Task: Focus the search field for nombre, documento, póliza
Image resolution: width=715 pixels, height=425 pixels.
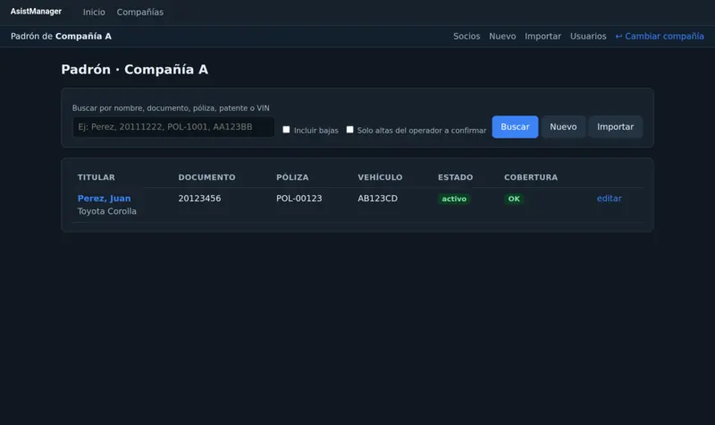Action: point(173,127)
